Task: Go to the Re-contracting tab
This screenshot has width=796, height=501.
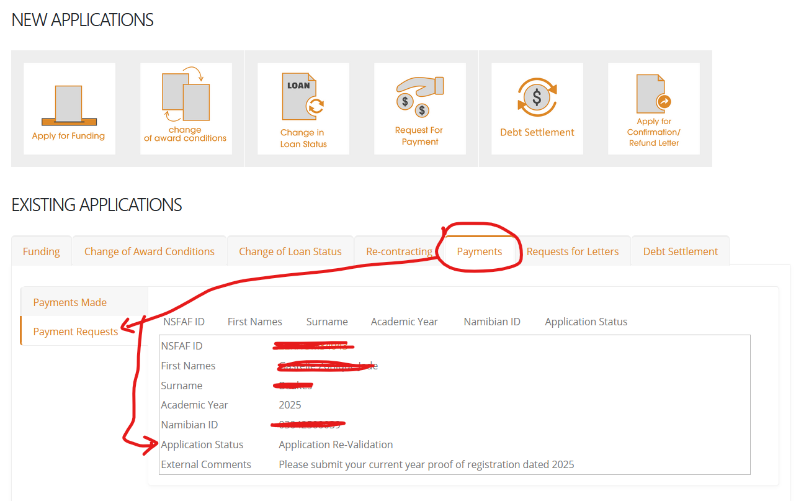Action: tap(399, 251)
